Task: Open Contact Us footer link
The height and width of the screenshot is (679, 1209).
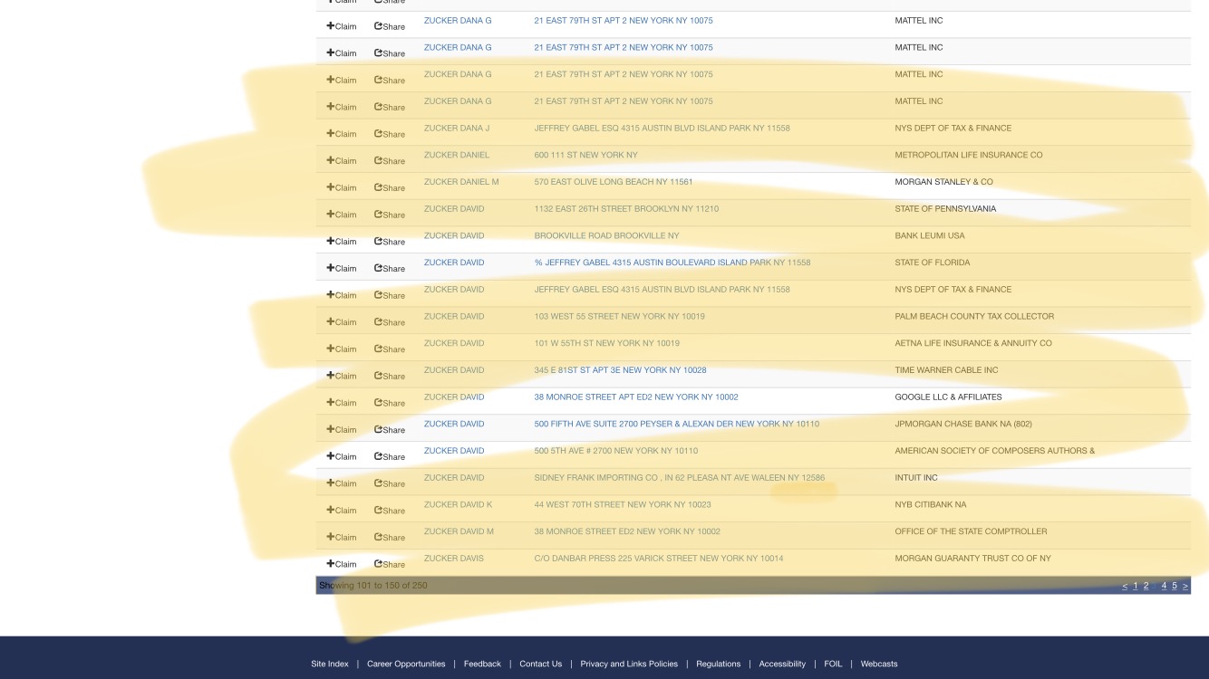Action: [540, 664]
